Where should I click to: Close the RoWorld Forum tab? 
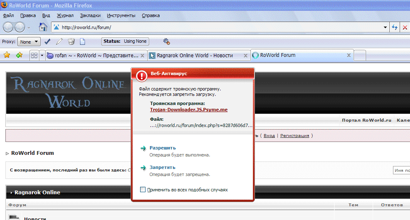point(349,55)
